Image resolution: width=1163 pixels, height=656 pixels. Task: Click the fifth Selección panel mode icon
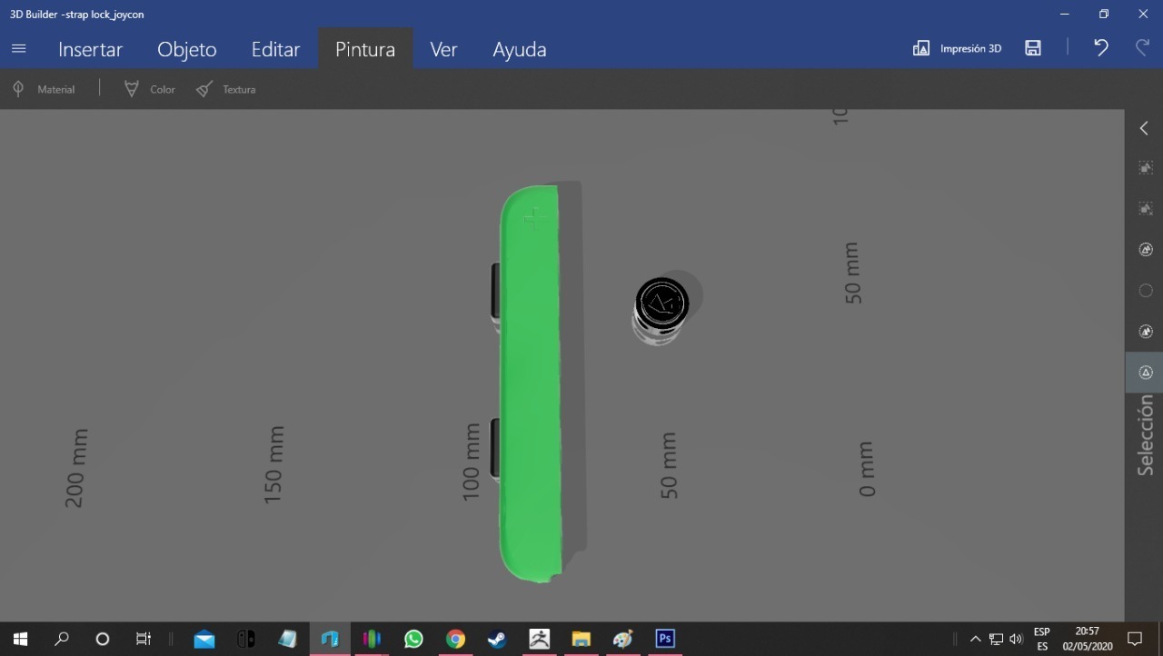[1146, 332]
